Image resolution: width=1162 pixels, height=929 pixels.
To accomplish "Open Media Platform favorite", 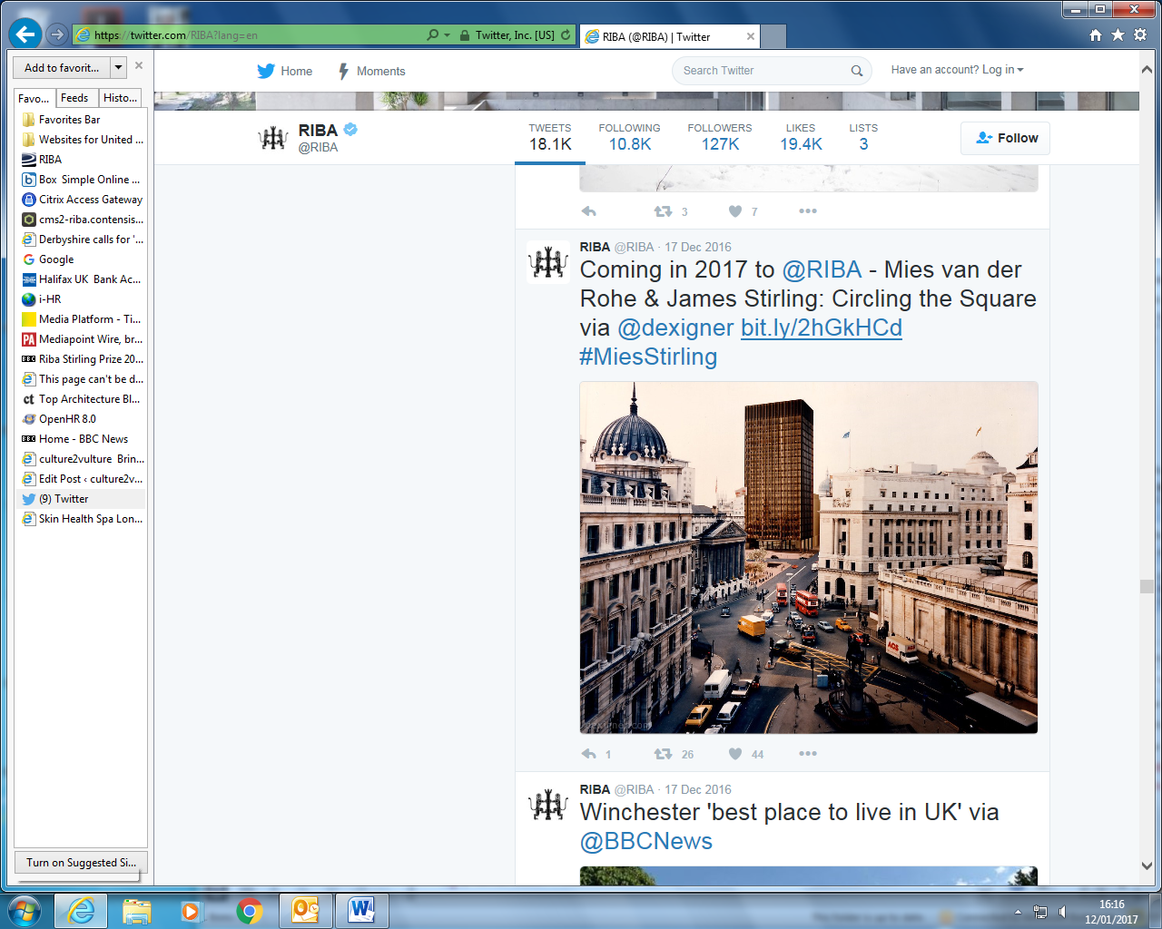I will coord(80,319).
